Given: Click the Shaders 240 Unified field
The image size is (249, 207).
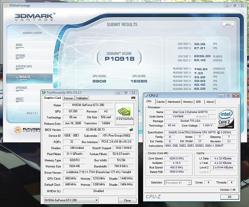Looking at the screenshot, I should (77, 148).
